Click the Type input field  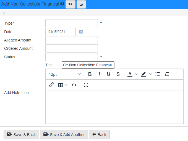tap(72, 23)
